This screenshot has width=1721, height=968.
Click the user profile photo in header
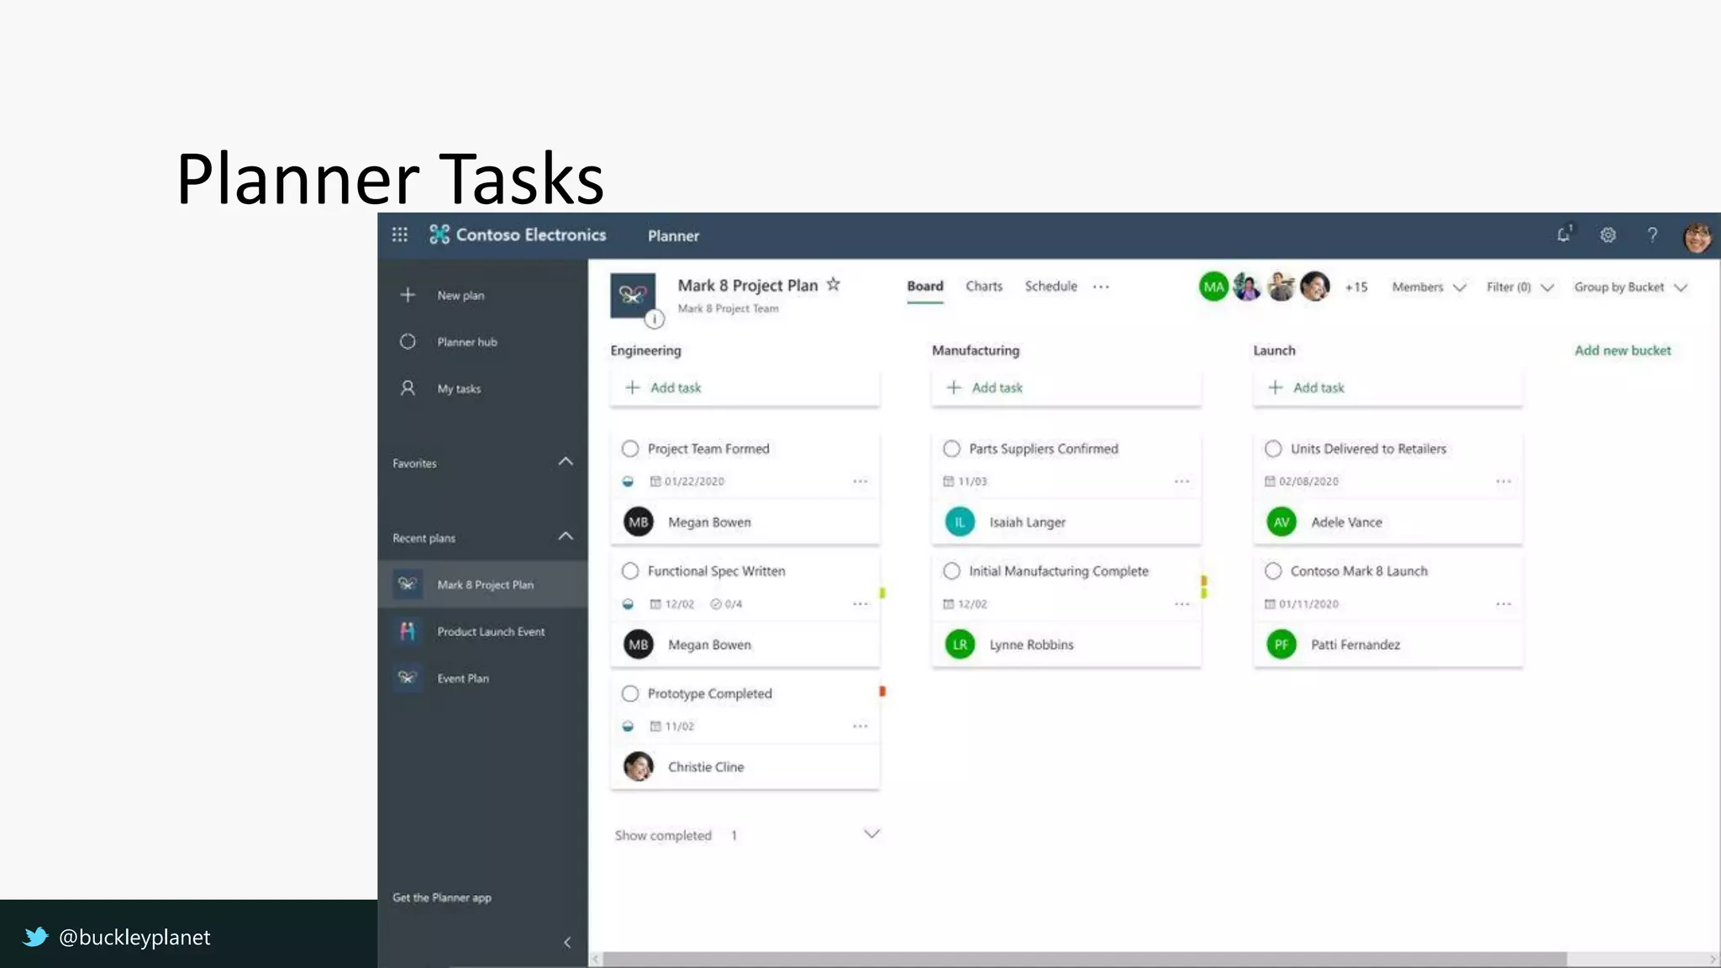coord(1697,237)
